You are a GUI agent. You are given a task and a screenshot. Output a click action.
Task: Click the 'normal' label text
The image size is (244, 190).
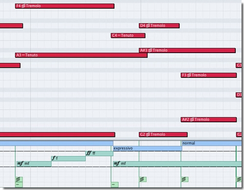pyautogui.click(x=188, y=143)
